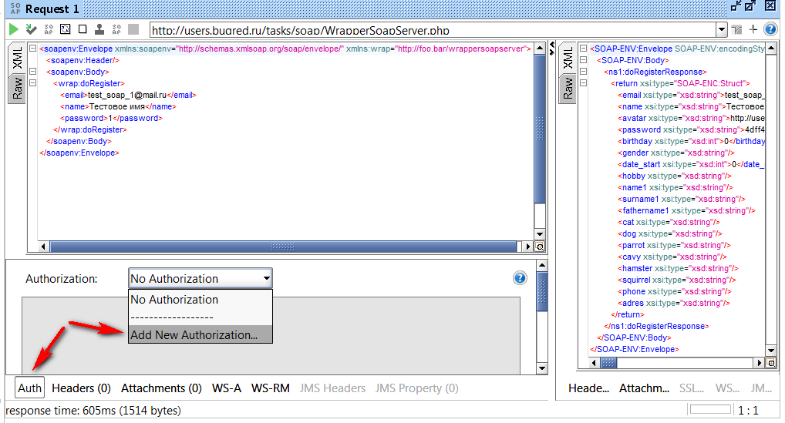Screen dimensions: 785x423
Task: Collapse the ns1:doRegisterResponse node
Action: coord(583,72)
